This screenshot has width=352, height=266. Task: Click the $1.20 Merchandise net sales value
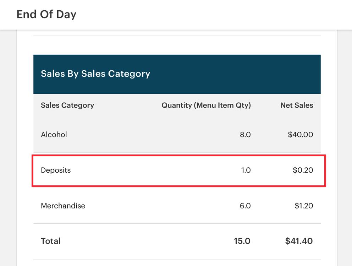304,206
